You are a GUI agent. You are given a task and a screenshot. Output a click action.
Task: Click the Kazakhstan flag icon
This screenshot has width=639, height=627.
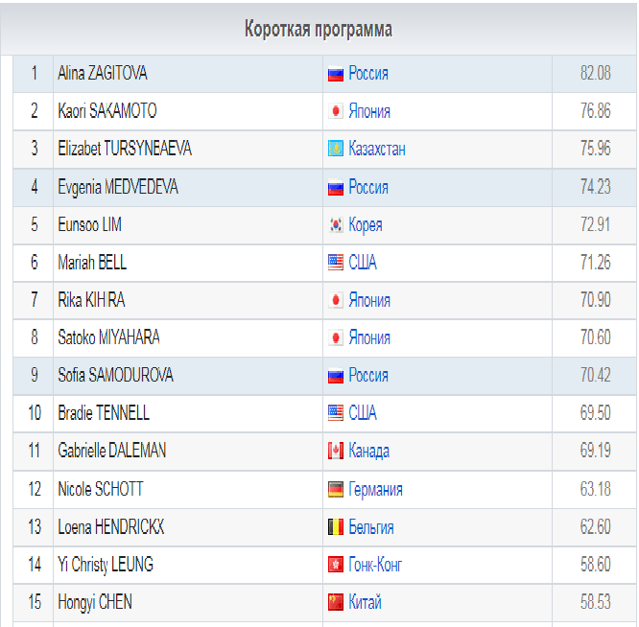pos(336,150)
